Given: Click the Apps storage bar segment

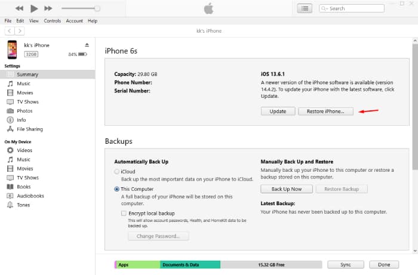Looking at the screenshot, I should (137, 265).
